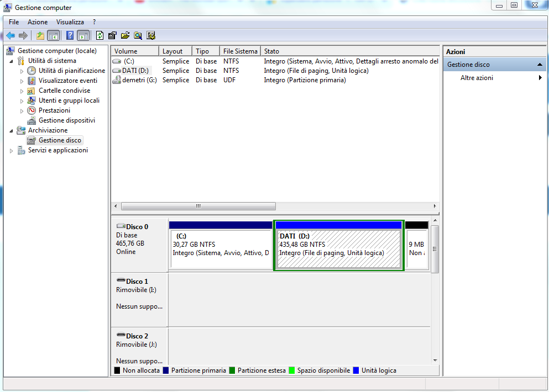Expand Servizi e applicazioni node
The width and height of the screenshot is (549, 392).
pos(12,151)
